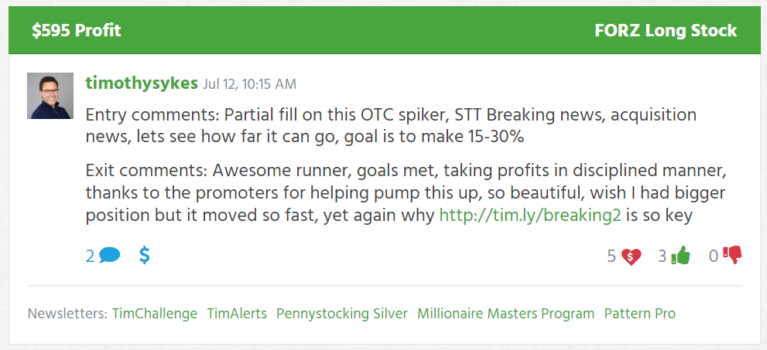Click the red heart dollar icon

coord(631,257)
